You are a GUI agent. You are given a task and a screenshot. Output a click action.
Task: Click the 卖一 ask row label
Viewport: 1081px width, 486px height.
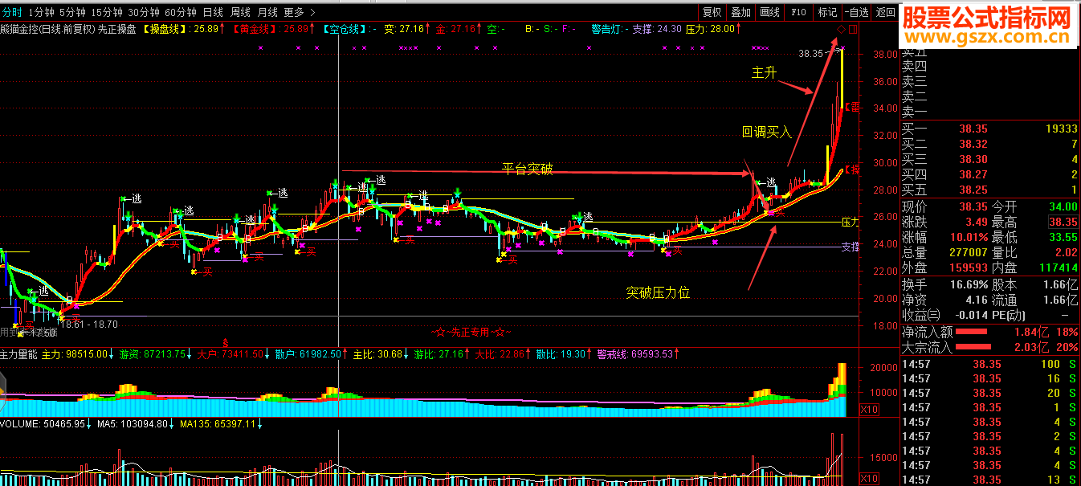click(x=915, y=112)
